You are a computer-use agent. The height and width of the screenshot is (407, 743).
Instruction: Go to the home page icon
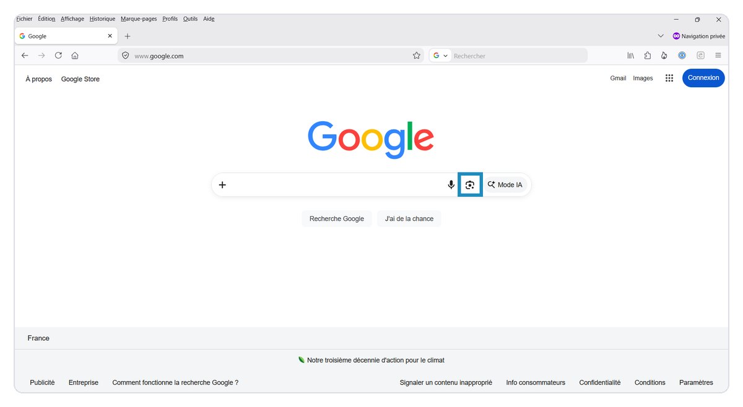coord(75,56)
